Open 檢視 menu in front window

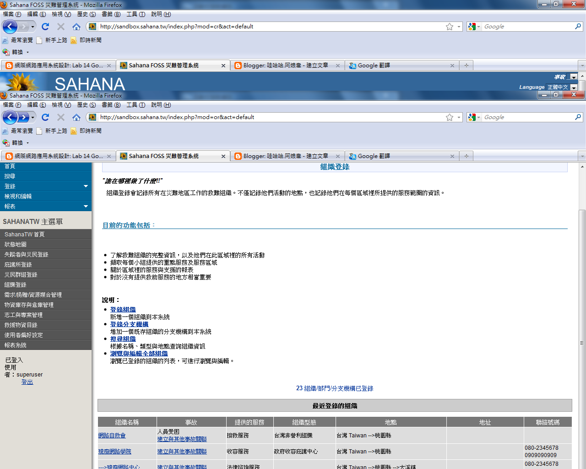click(61, 105)
